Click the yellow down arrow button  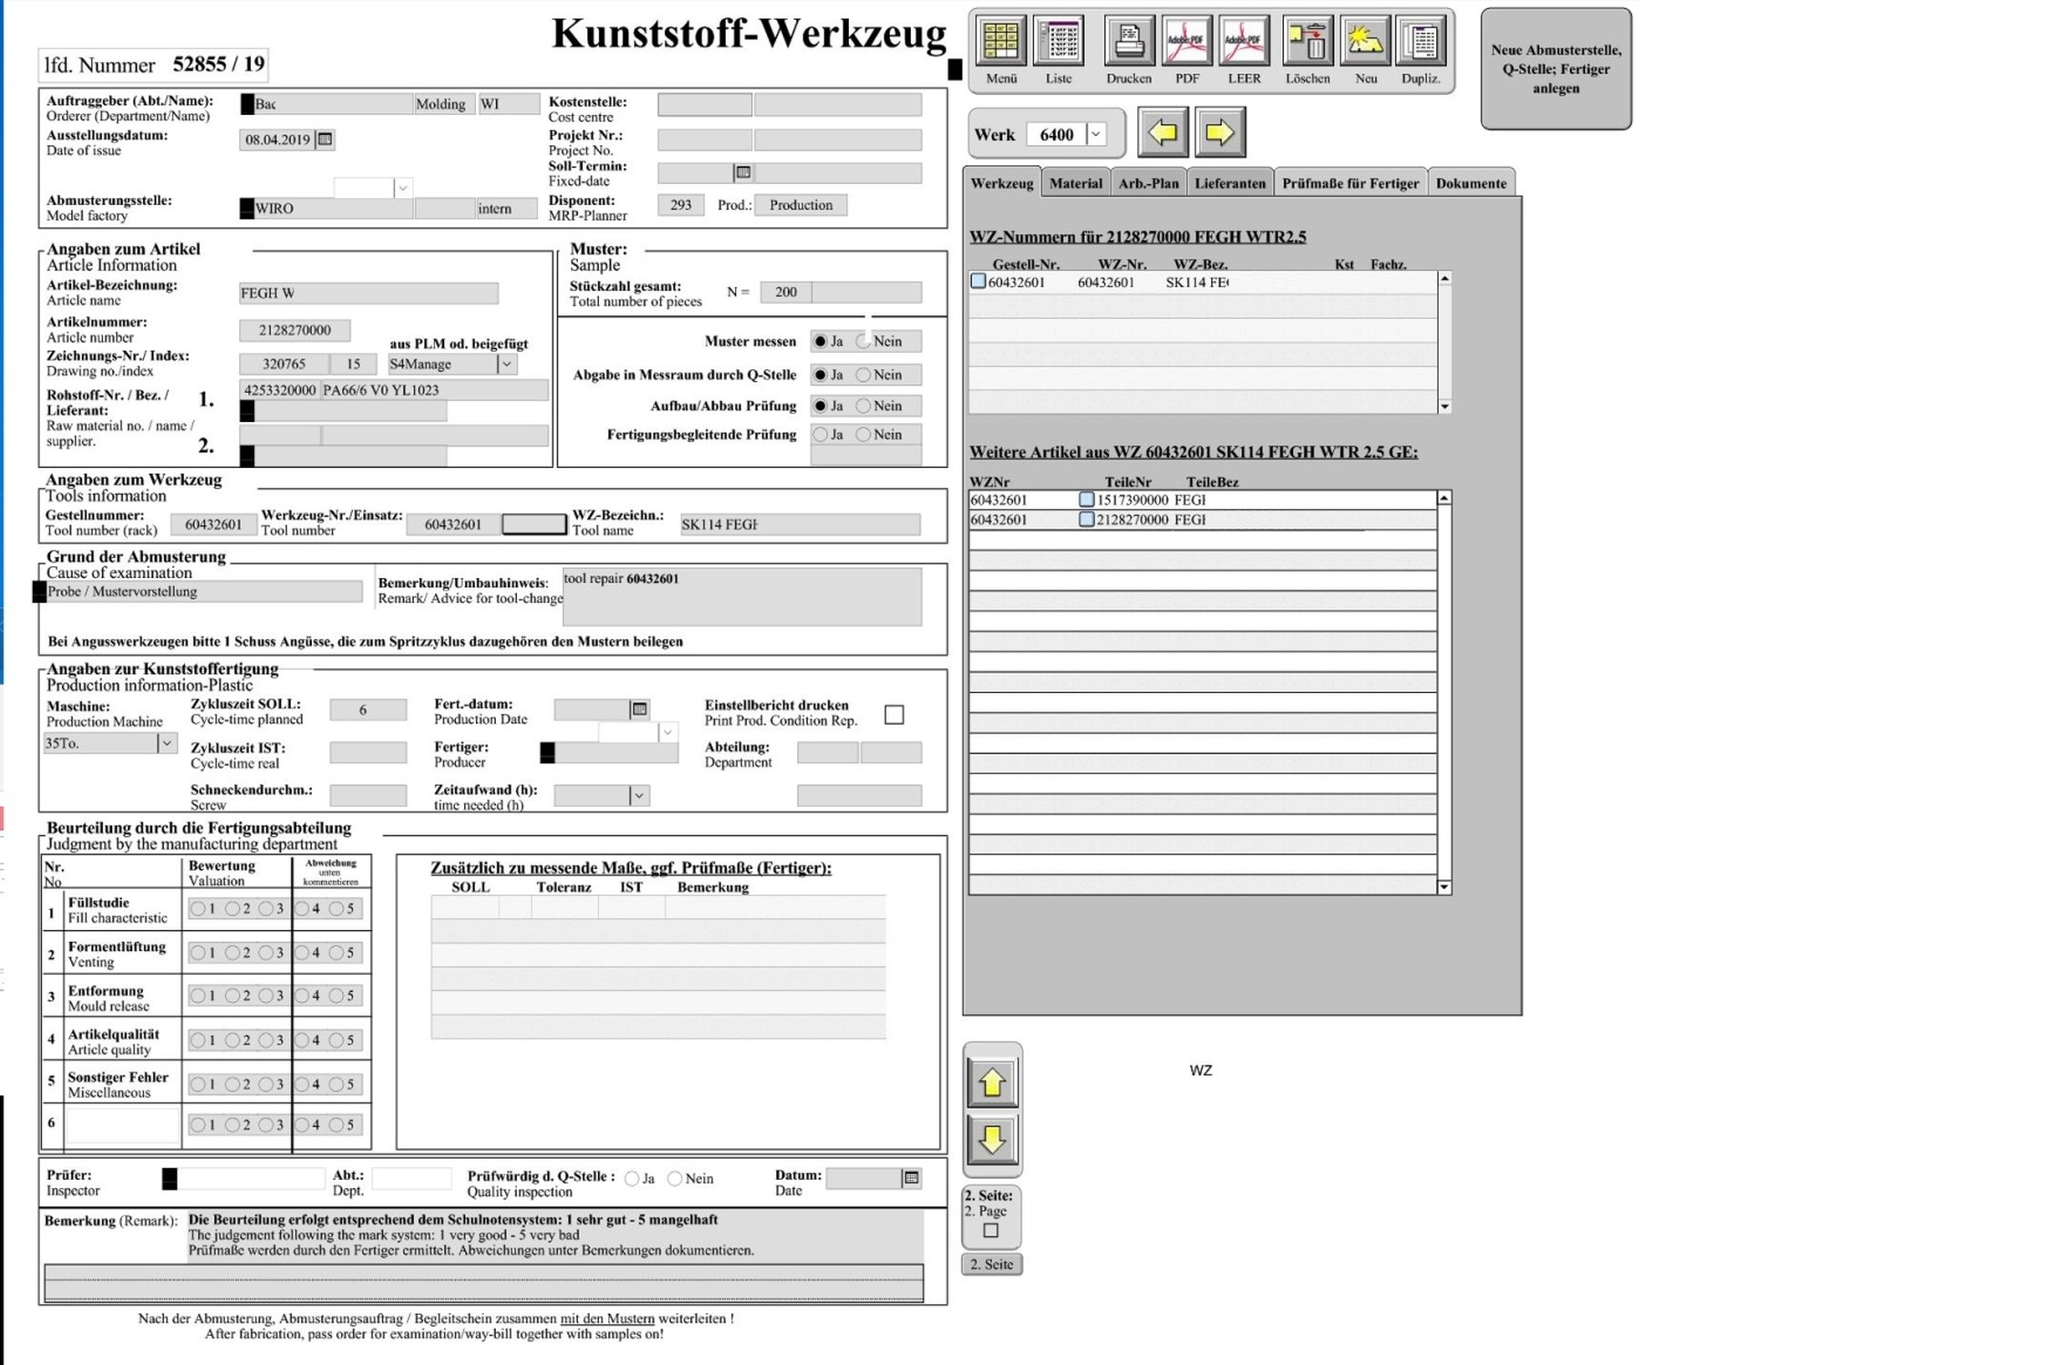pyautogui.click(x=992, y=1140)
